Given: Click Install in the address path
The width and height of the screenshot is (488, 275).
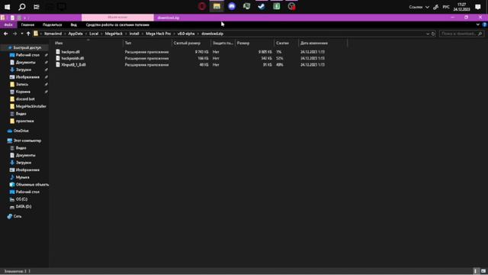Looking at the screenshot, I should click(x=134, y=34).
